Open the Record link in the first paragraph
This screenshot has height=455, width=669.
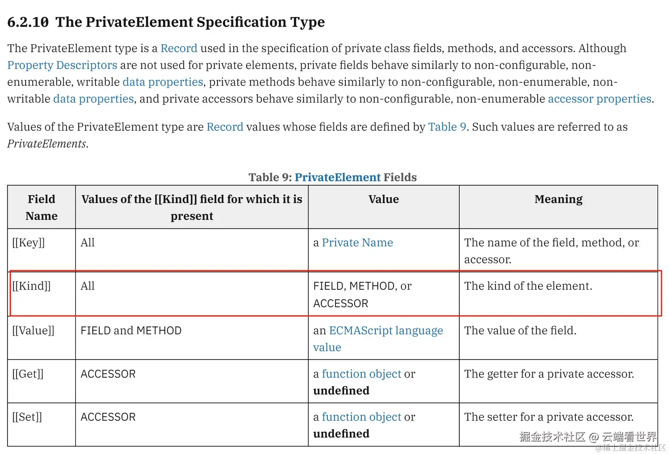click(x=179, y=48)
